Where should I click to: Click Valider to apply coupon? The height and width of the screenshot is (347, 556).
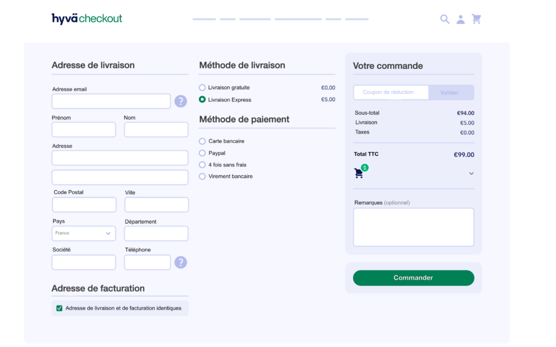click(x=450, y=93)
